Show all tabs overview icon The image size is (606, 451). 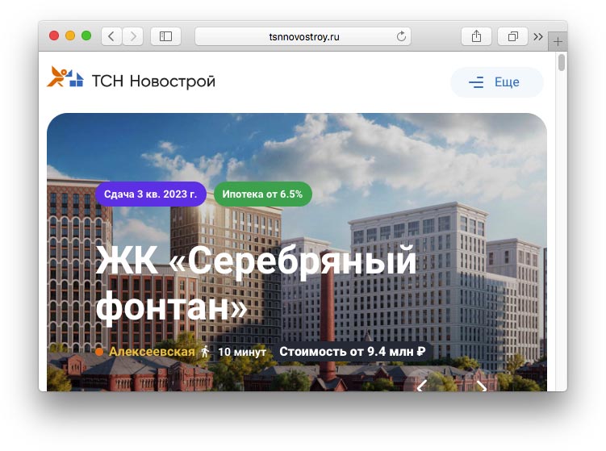click(x=512, y=36)
